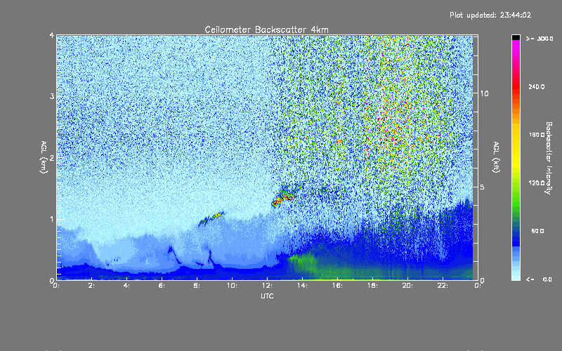Click the red region of the colorbar
This screenshot has width=562, height=351.
pos(516,86)
